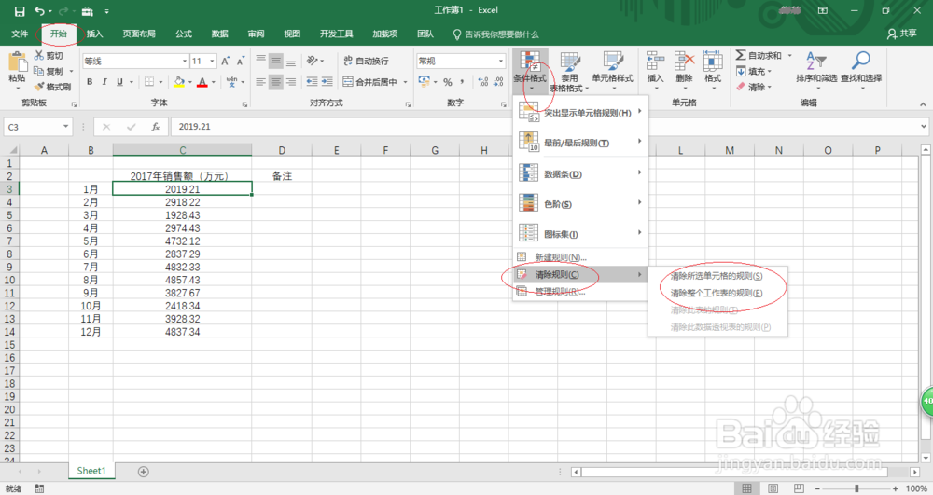The image size is (933, 495).
Task: Click AutoSum (自动求和) button
Action: coord(759,55)
